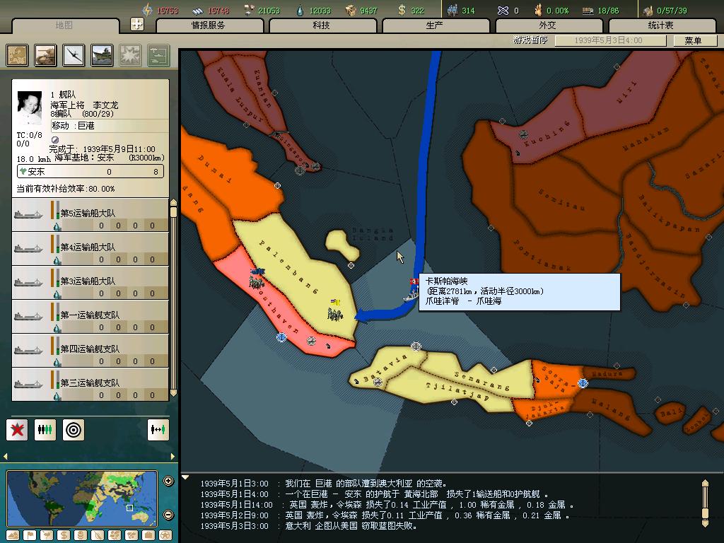Click the energy lightning resource icon
Screen dimensions: 724x543
[147, 10]
